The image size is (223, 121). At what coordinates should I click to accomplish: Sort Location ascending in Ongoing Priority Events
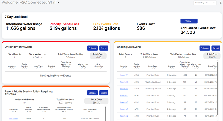pyautogui.click(x=10, y=68)
